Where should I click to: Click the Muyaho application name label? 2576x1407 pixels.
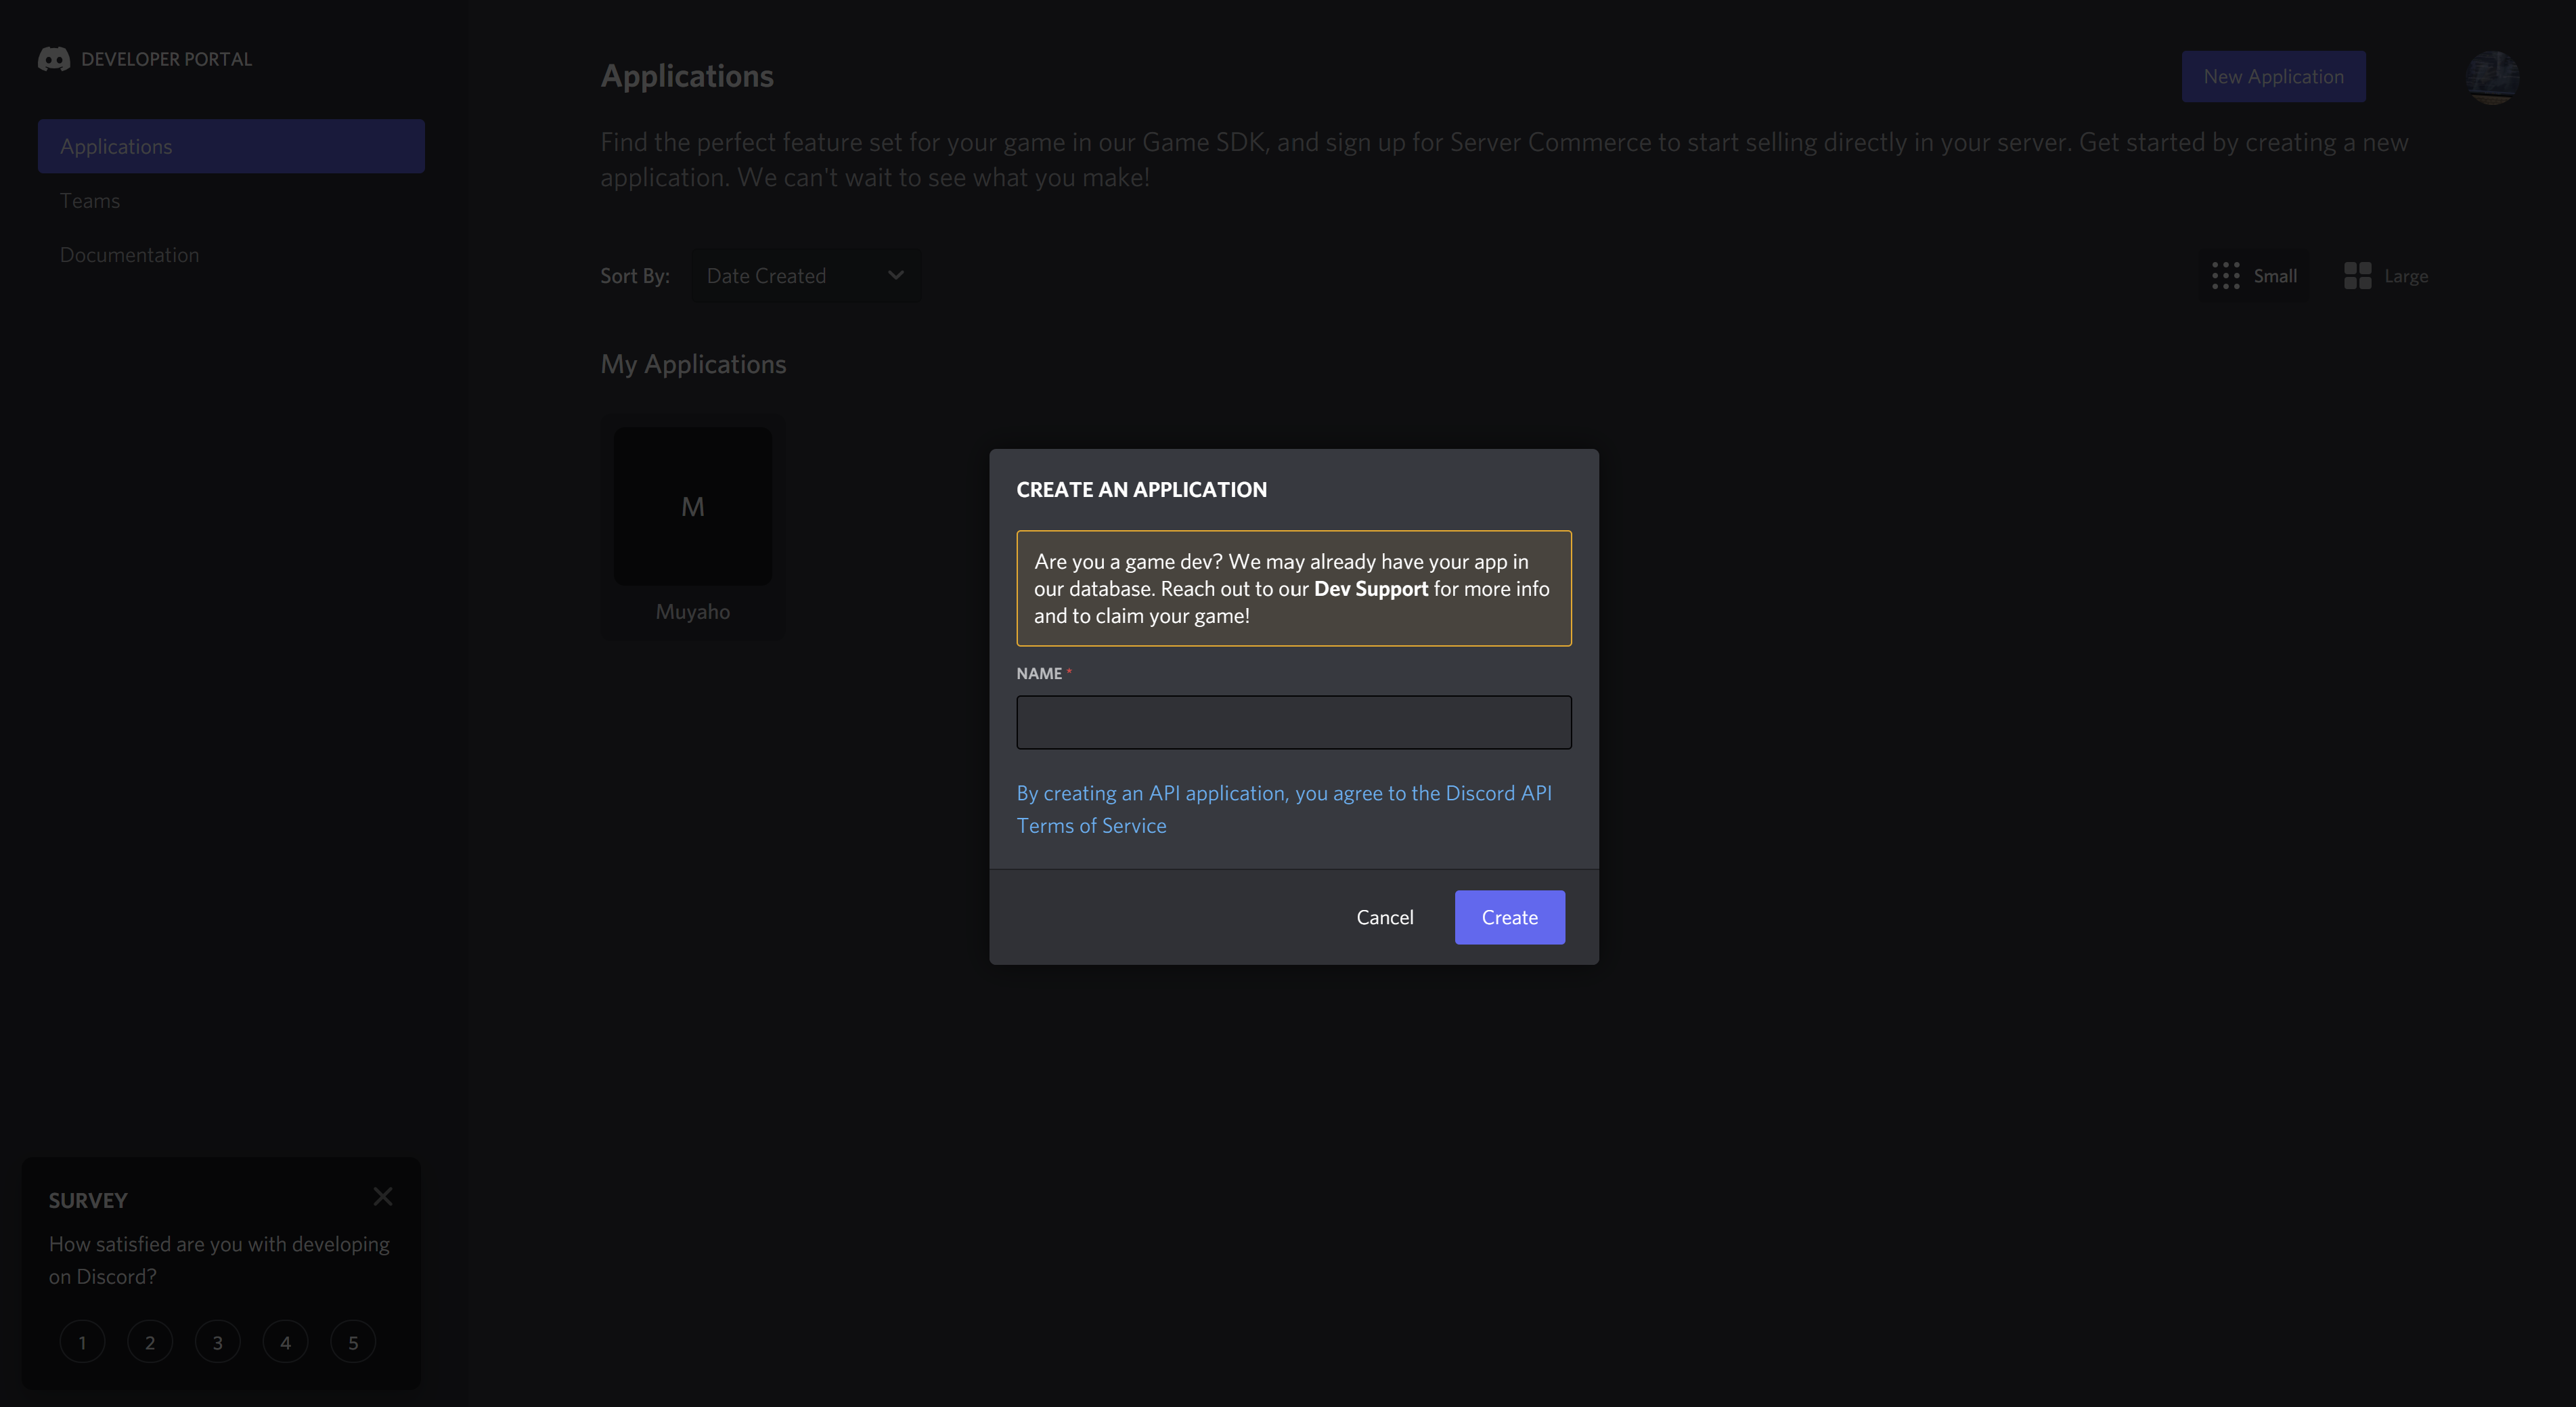[x=693, y=611]
